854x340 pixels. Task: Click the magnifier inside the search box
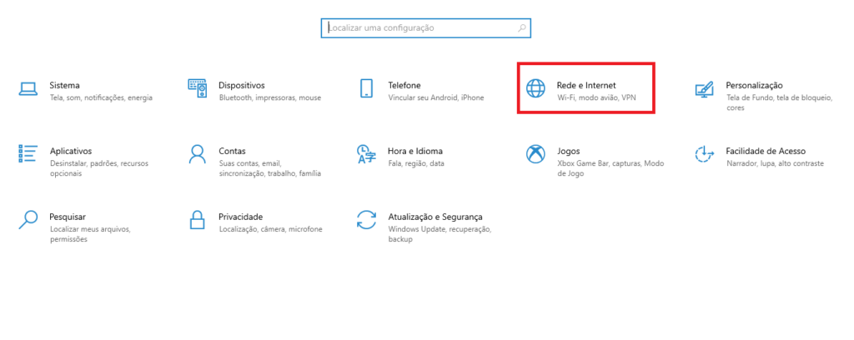pos(522,28)
